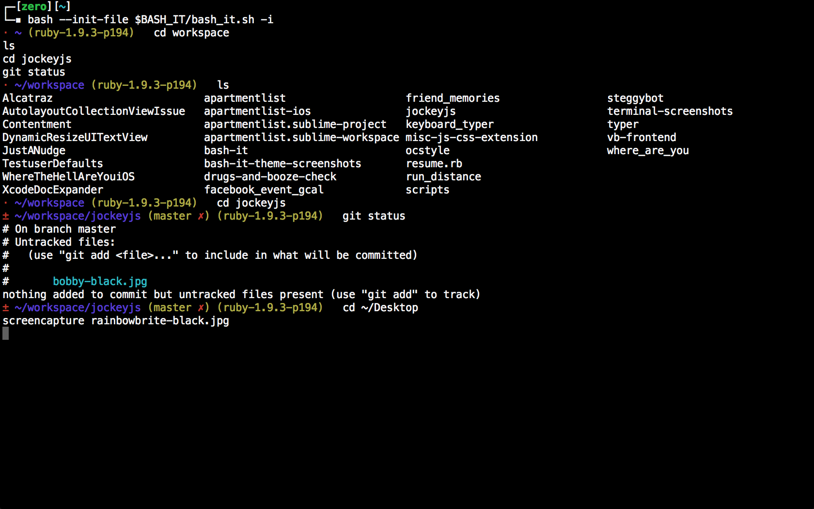Click the "On branch master" status line
The height and width of the screenshot is (509, 814).
[x=65, y=229]
